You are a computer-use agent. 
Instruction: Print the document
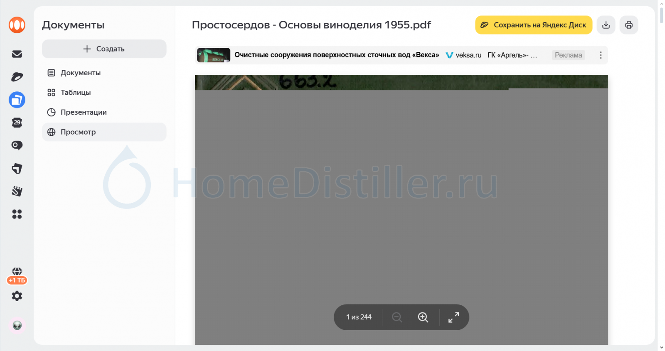(x=629, y=25)
